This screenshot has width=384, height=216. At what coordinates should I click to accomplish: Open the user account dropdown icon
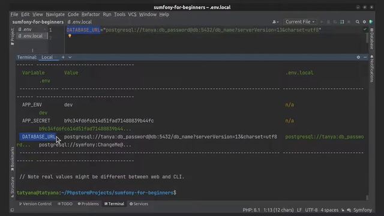[x=275, y=22]
